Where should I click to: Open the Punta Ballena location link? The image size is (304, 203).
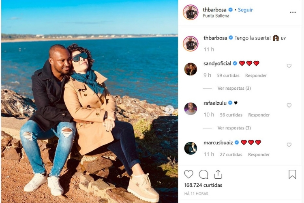tap(216, 16)
